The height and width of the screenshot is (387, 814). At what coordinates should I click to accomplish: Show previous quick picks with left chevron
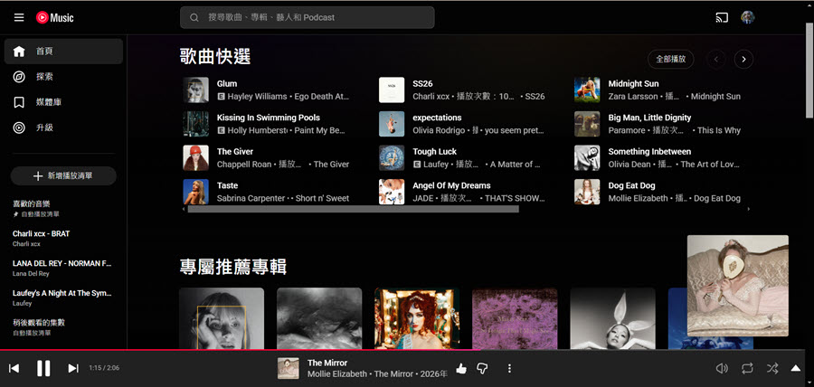(x=716, y=59)
